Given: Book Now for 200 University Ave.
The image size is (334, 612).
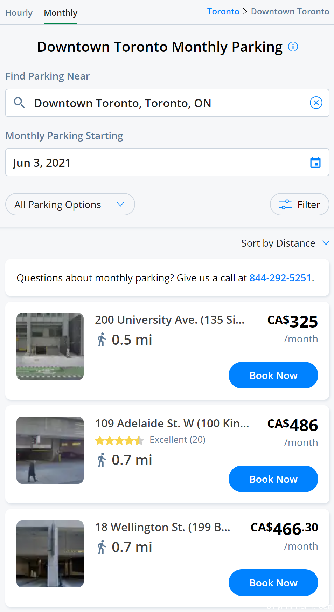Looking at the screenshot, I should click(273, 375).
